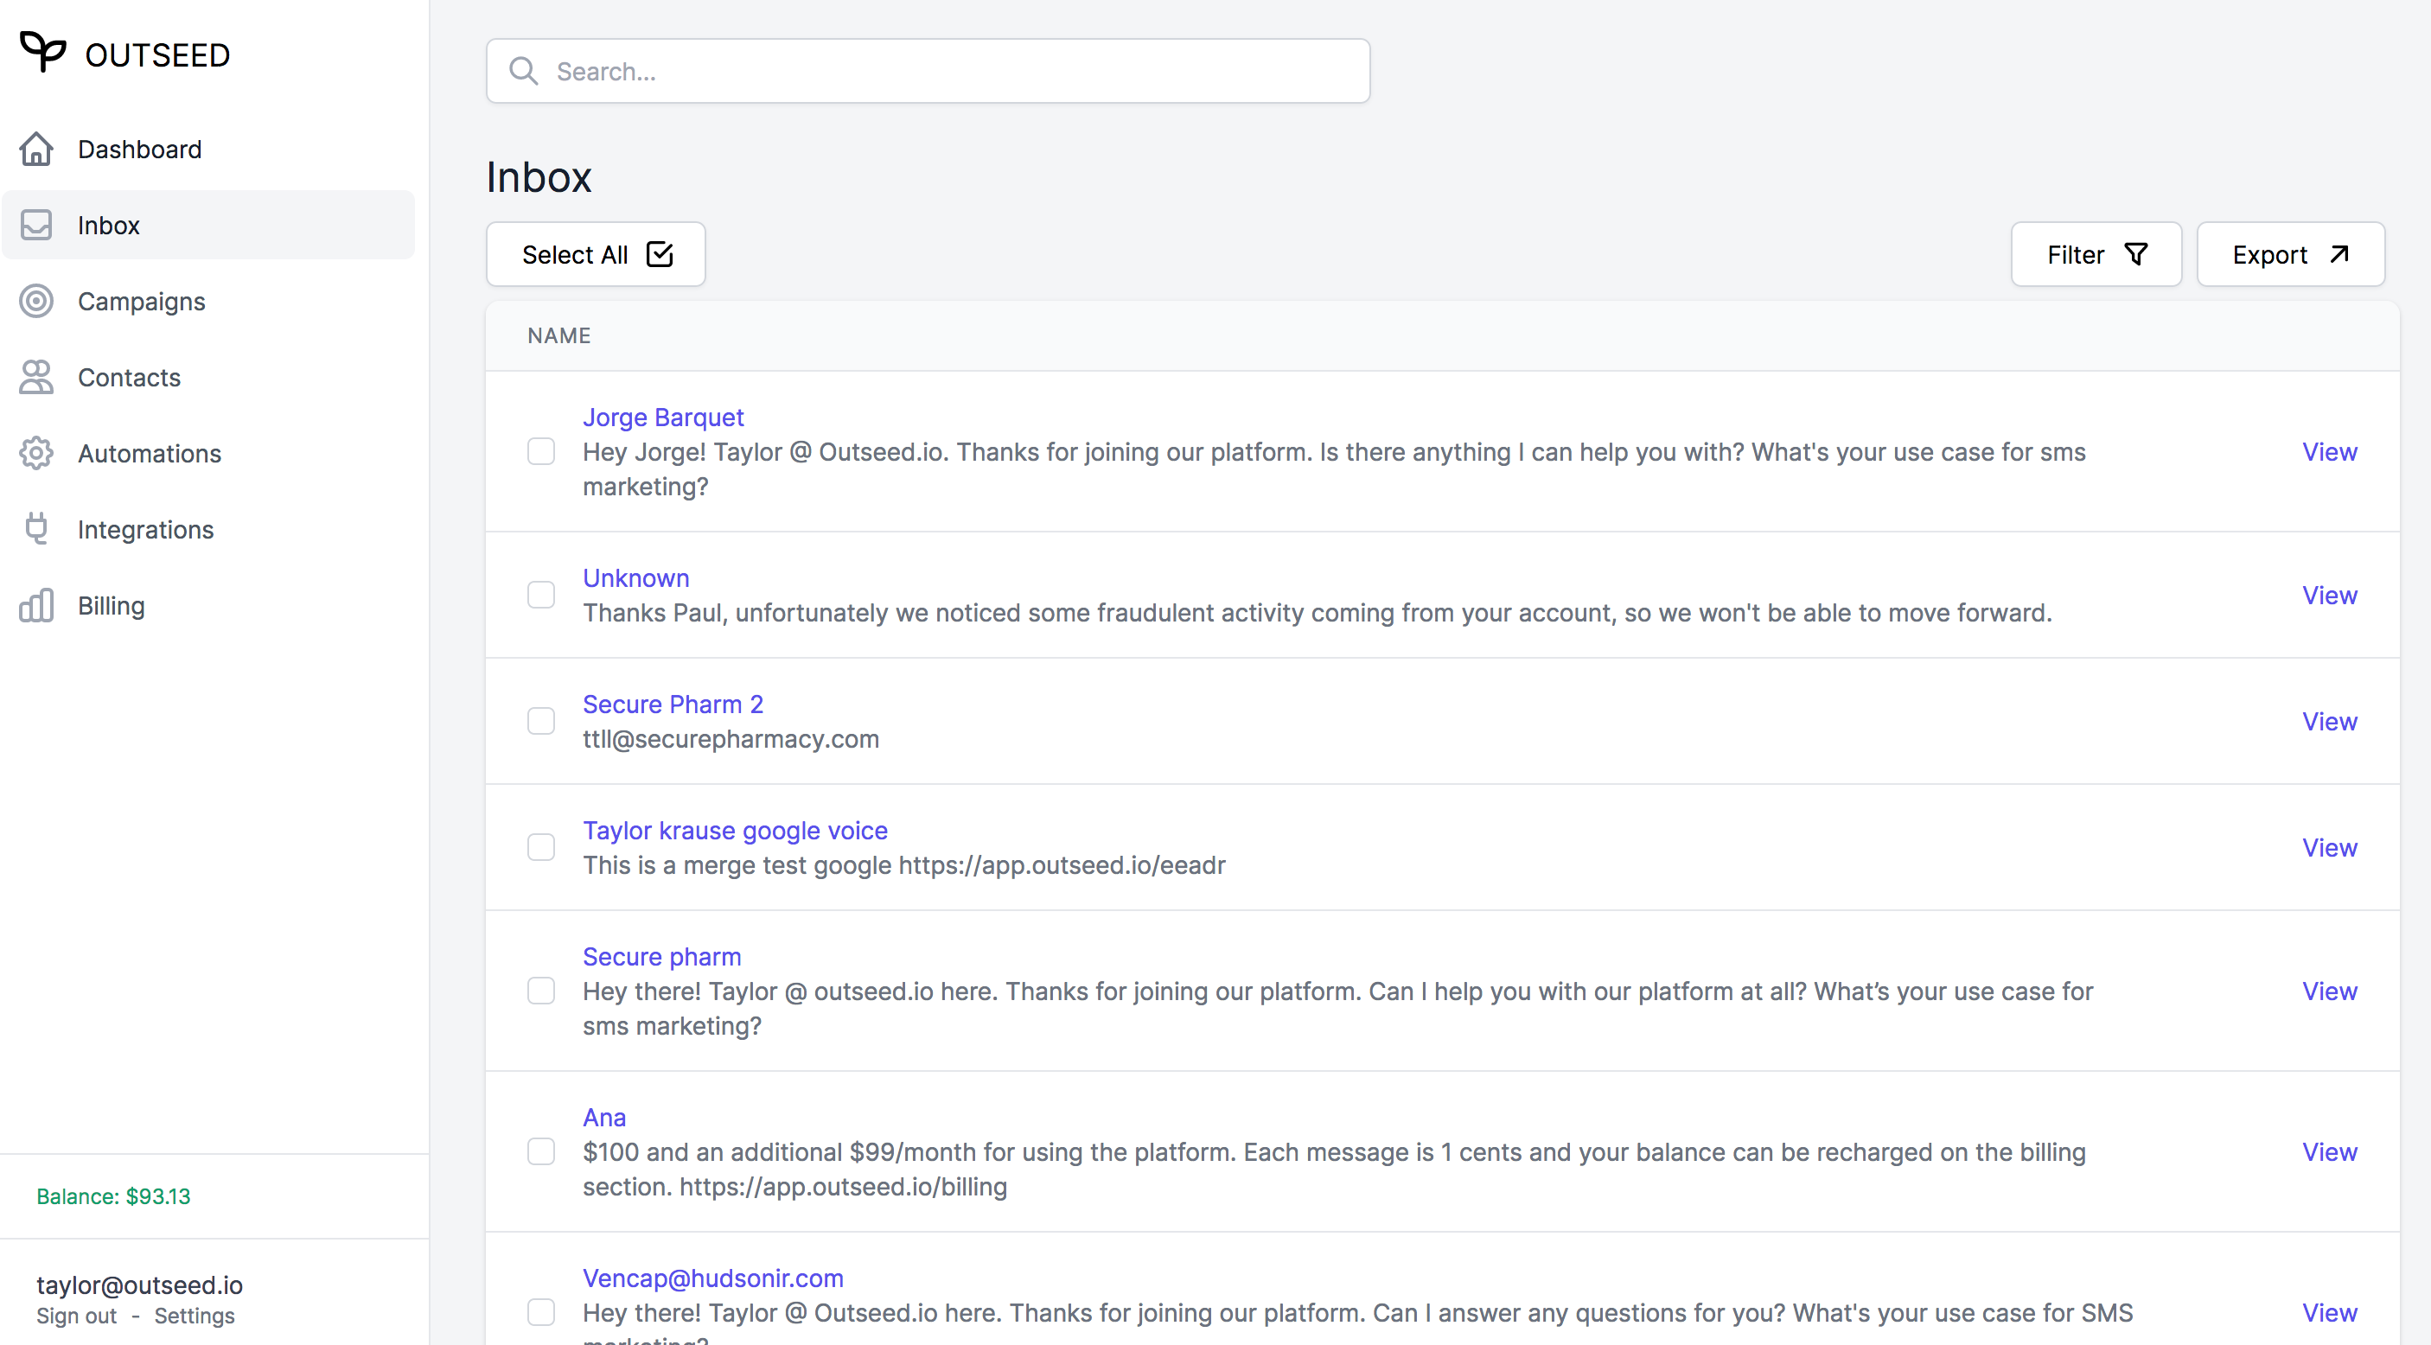
Task: Select the Ana conversation checkbox
Action: 540,1151
